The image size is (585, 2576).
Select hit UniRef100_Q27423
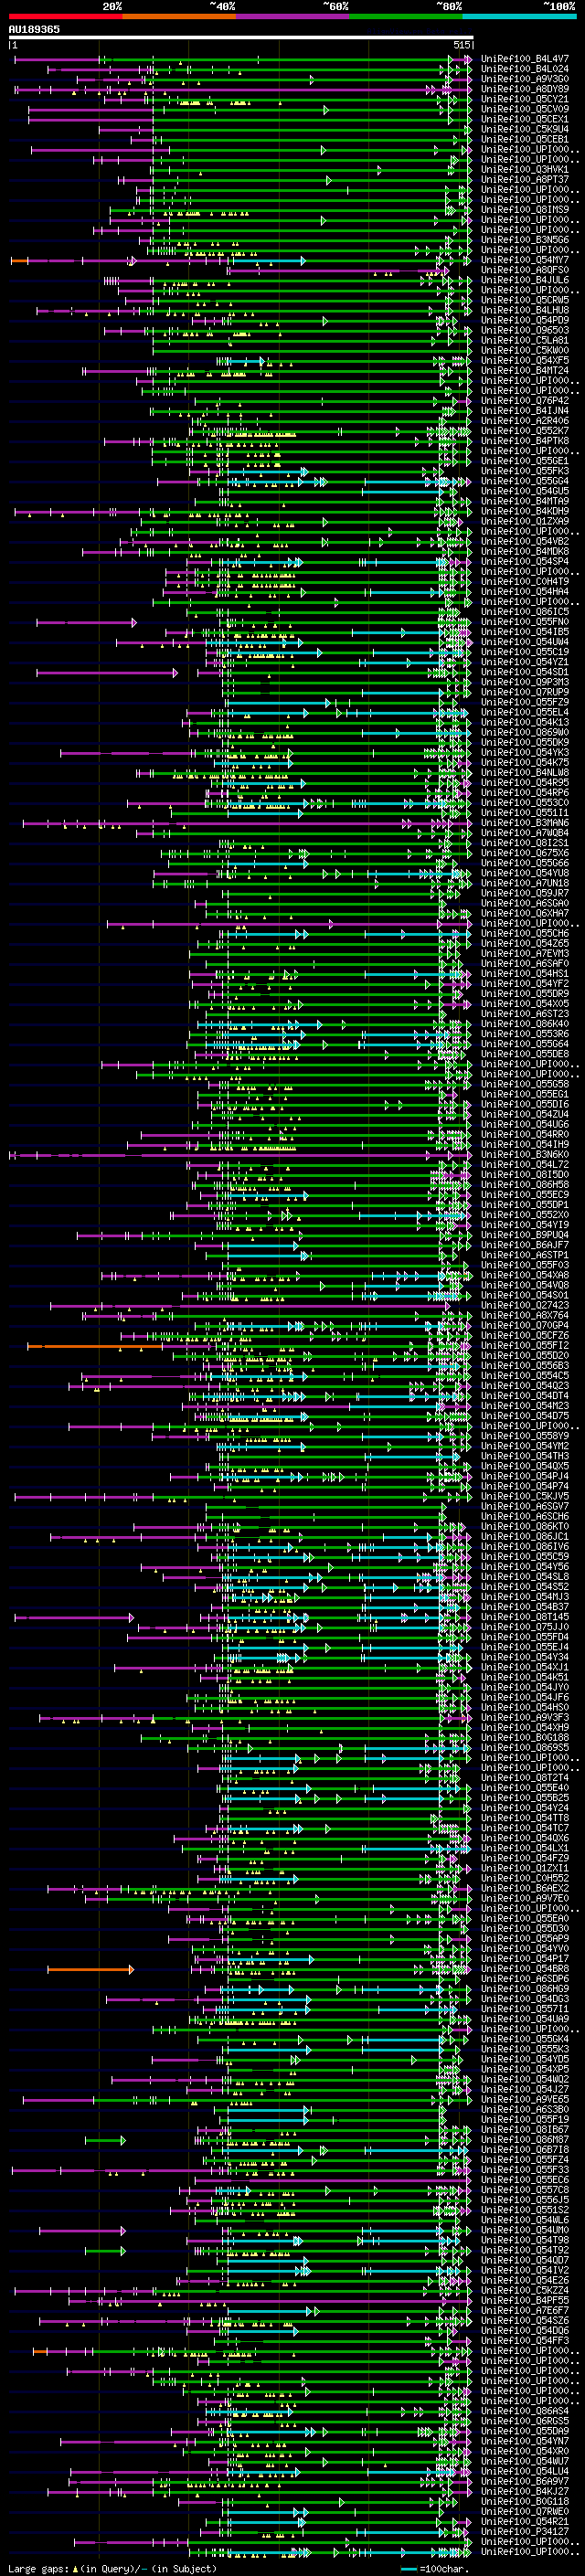[x=525, y=1305]
